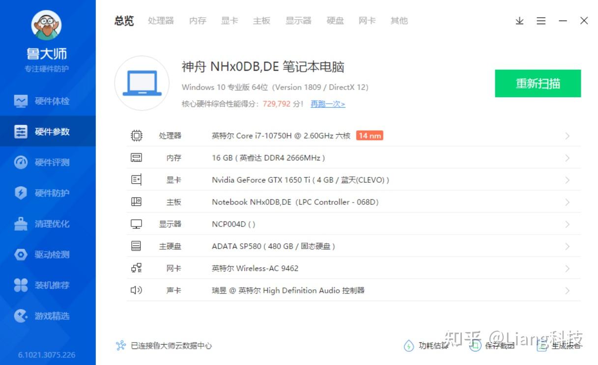Click the 生成报告 report icon
This screenshot has width=598, height=365.
pos(541,346)
